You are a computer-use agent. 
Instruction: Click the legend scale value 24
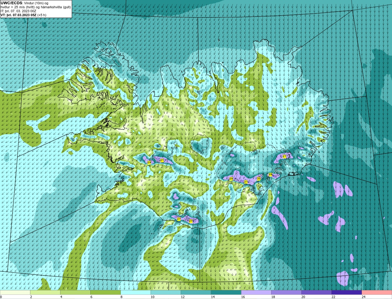point(363,297)
